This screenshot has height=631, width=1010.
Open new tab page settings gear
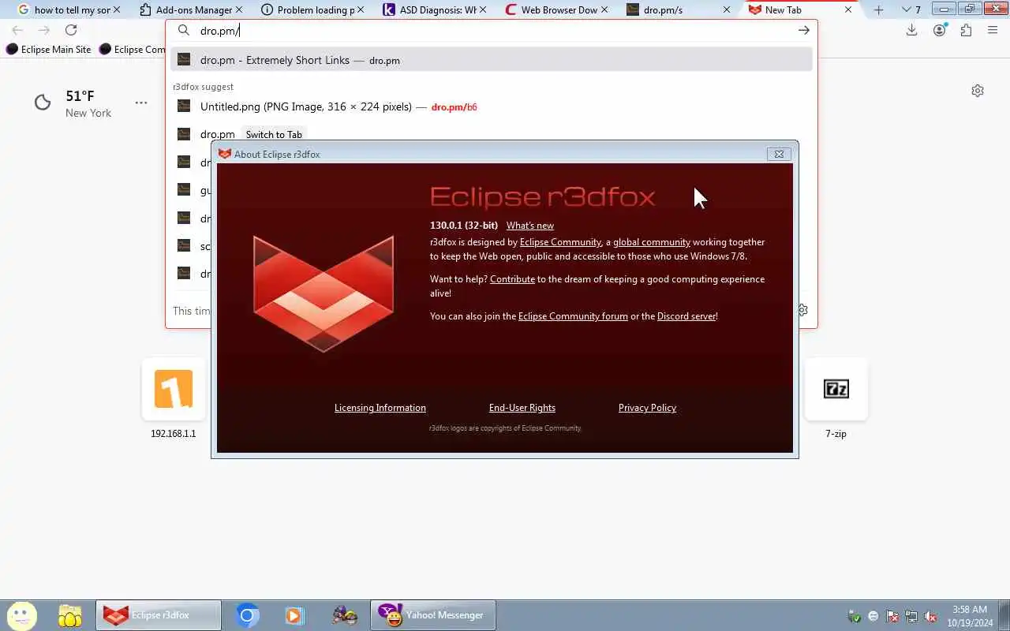tap(978, 91)
